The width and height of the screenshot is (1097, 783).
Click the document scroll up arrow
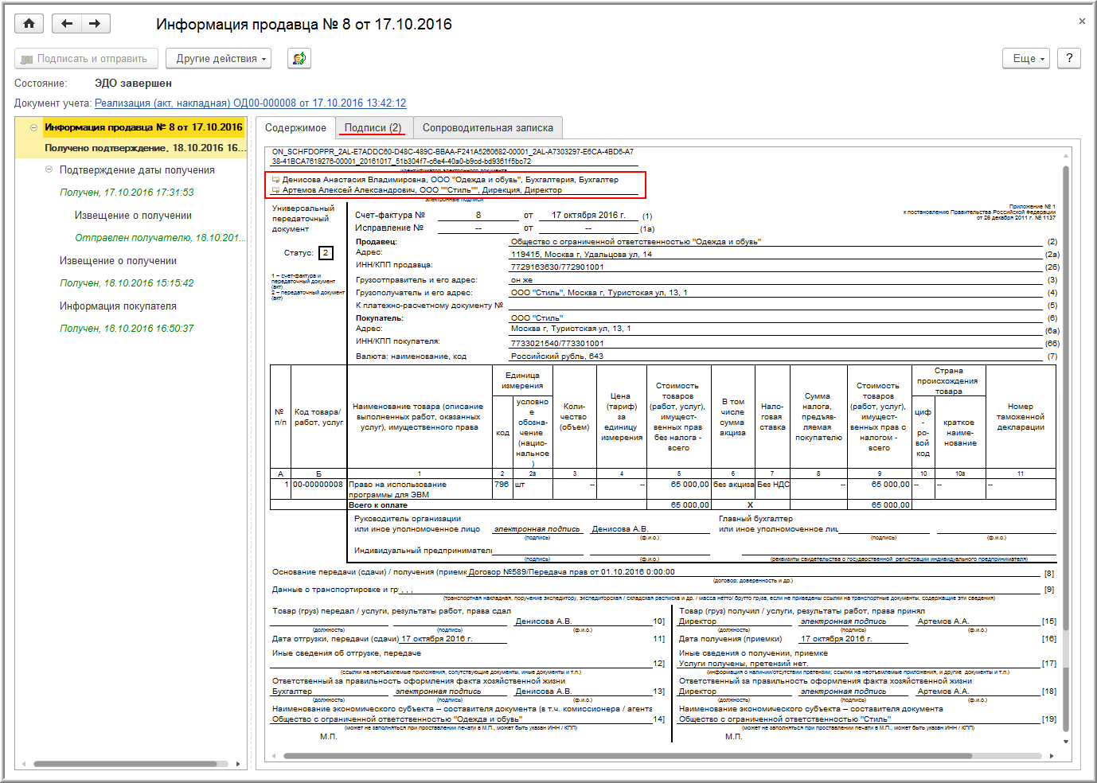click(x=1066, y=155)
